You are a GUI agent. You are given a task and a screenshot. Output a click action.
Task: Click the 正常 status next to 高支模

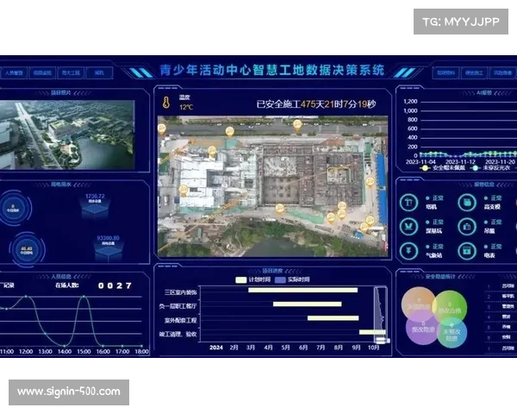pos(493,198)
